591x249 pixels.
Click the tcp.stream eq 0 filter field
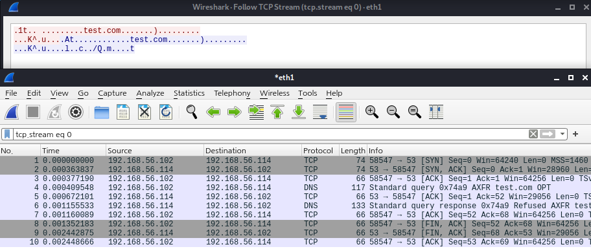point(270,135)
